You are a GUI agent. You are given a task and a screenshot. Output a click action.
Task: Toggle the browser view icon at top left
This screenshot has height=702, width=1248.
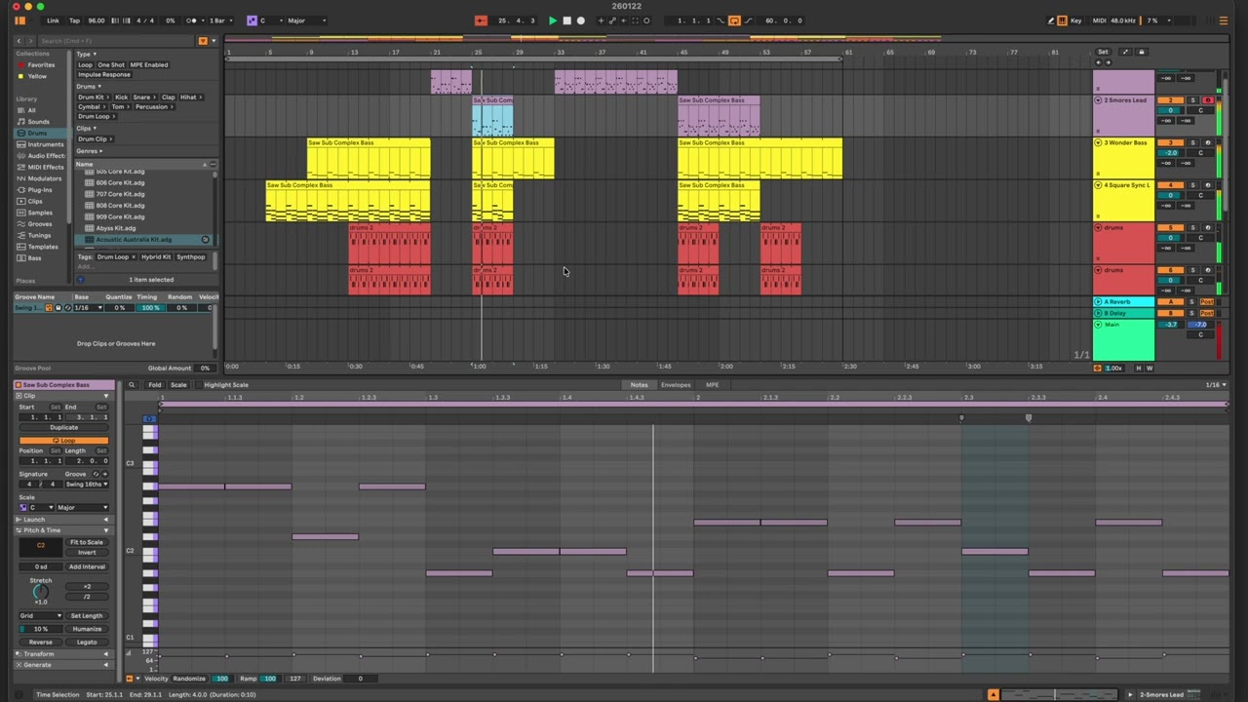click(x=19, y=20)
